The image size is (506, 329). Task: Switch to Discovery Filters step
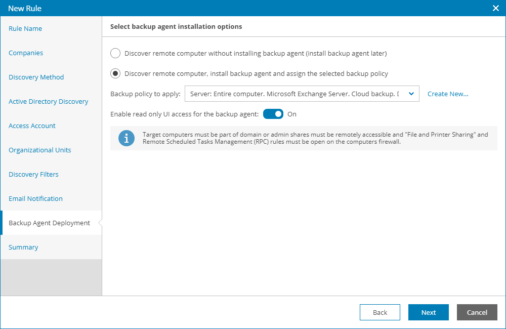coord(34,175)
